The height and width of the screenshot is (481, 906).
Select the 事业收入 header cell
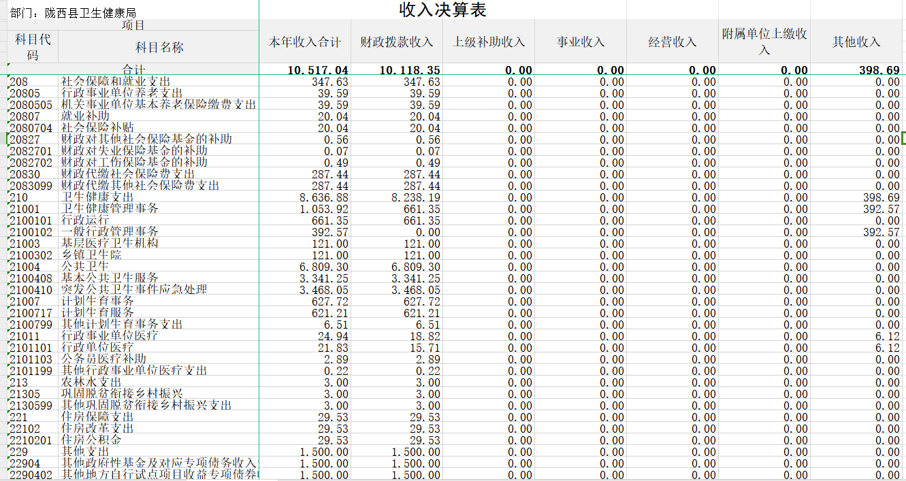[x=581, y=42]
